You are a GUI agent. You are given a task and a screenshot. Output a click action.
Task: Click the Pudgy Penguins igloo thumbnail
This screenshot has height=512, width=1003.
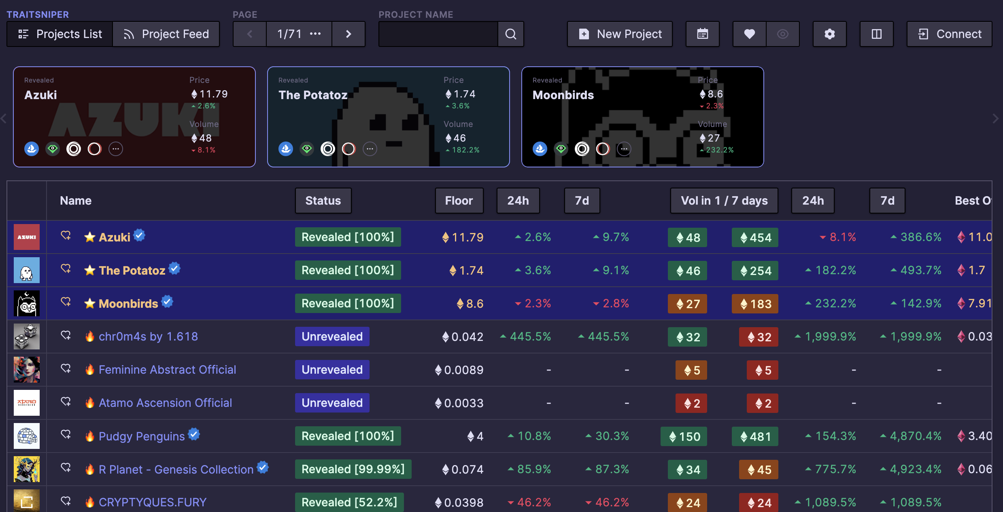click(27, 436)
